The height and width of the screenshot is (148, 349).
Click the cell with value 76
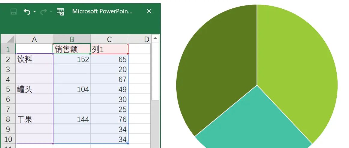[109, 119]
